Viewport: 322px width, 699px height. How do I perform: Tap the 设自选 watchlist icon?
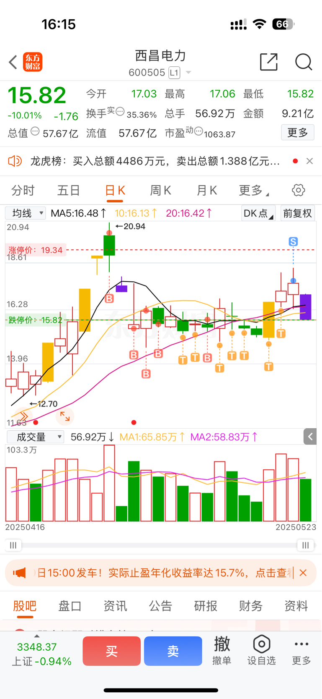(x=261, y=651)
